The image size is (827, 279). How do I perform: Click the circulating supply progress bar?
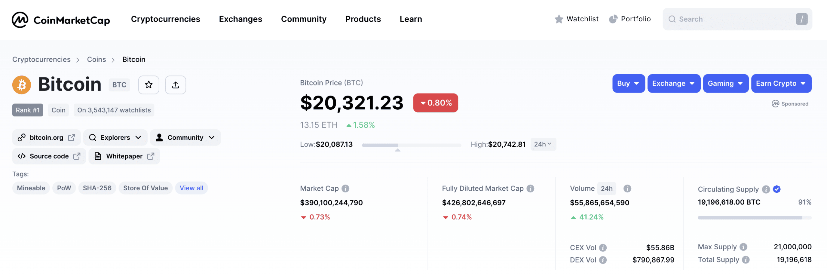(755, 218)
